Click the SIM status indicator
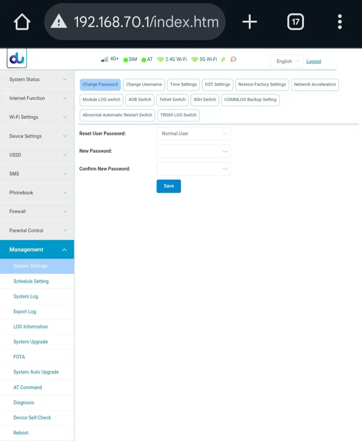 coord(130,59)
